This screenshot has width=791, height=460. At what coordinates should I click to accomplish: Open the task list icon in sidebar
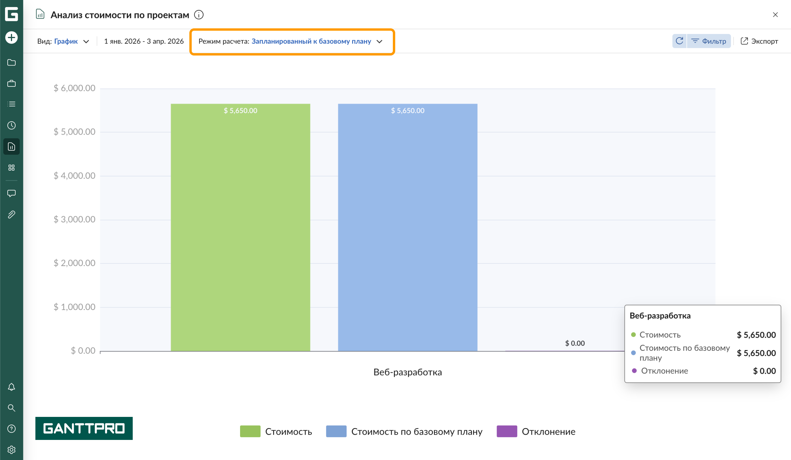11,104
